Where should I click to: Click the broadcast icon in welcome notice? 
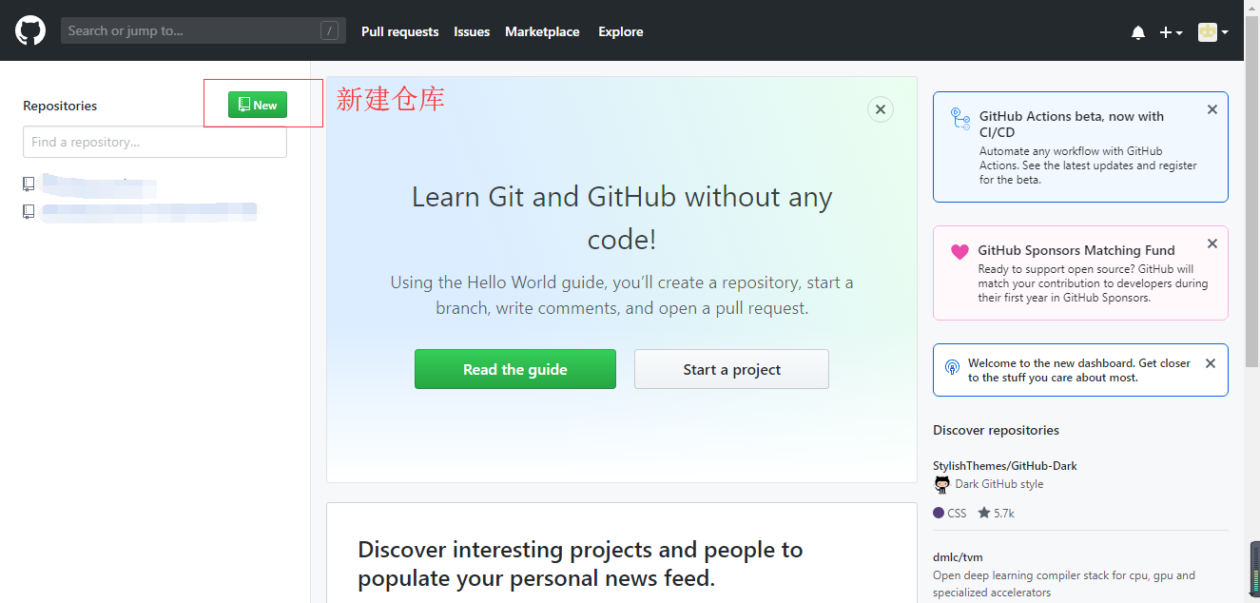[x=952, y=367]
